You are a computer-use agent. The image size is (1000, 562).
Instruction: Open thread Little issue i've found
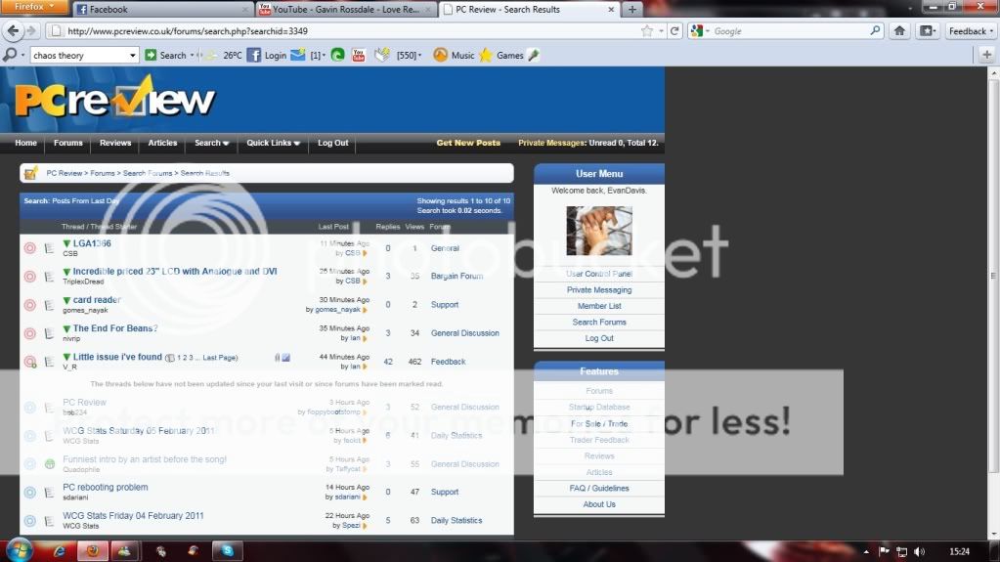pos(117,357)
